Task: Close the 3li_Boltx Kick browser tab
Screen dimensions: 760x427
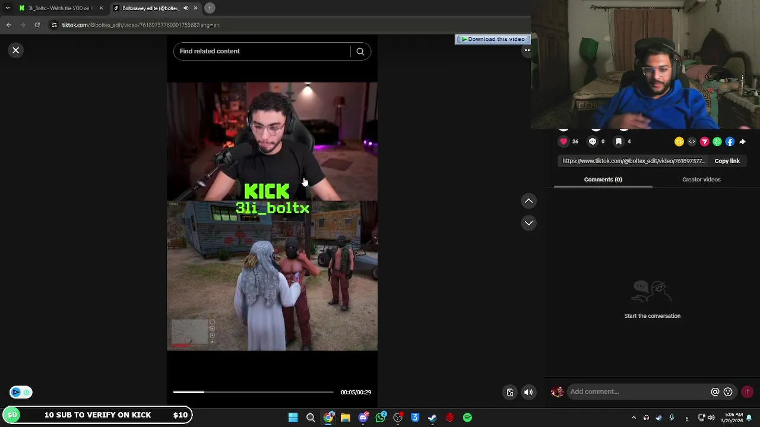Action: click(x=101, y=8)
